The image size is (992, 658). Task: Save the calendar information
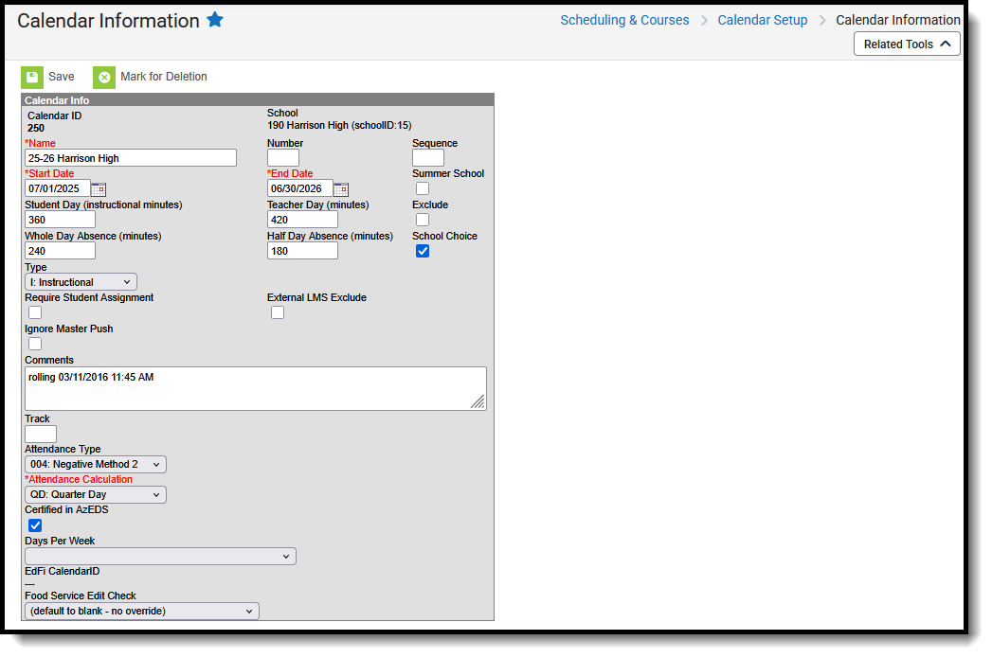point(50,77)
